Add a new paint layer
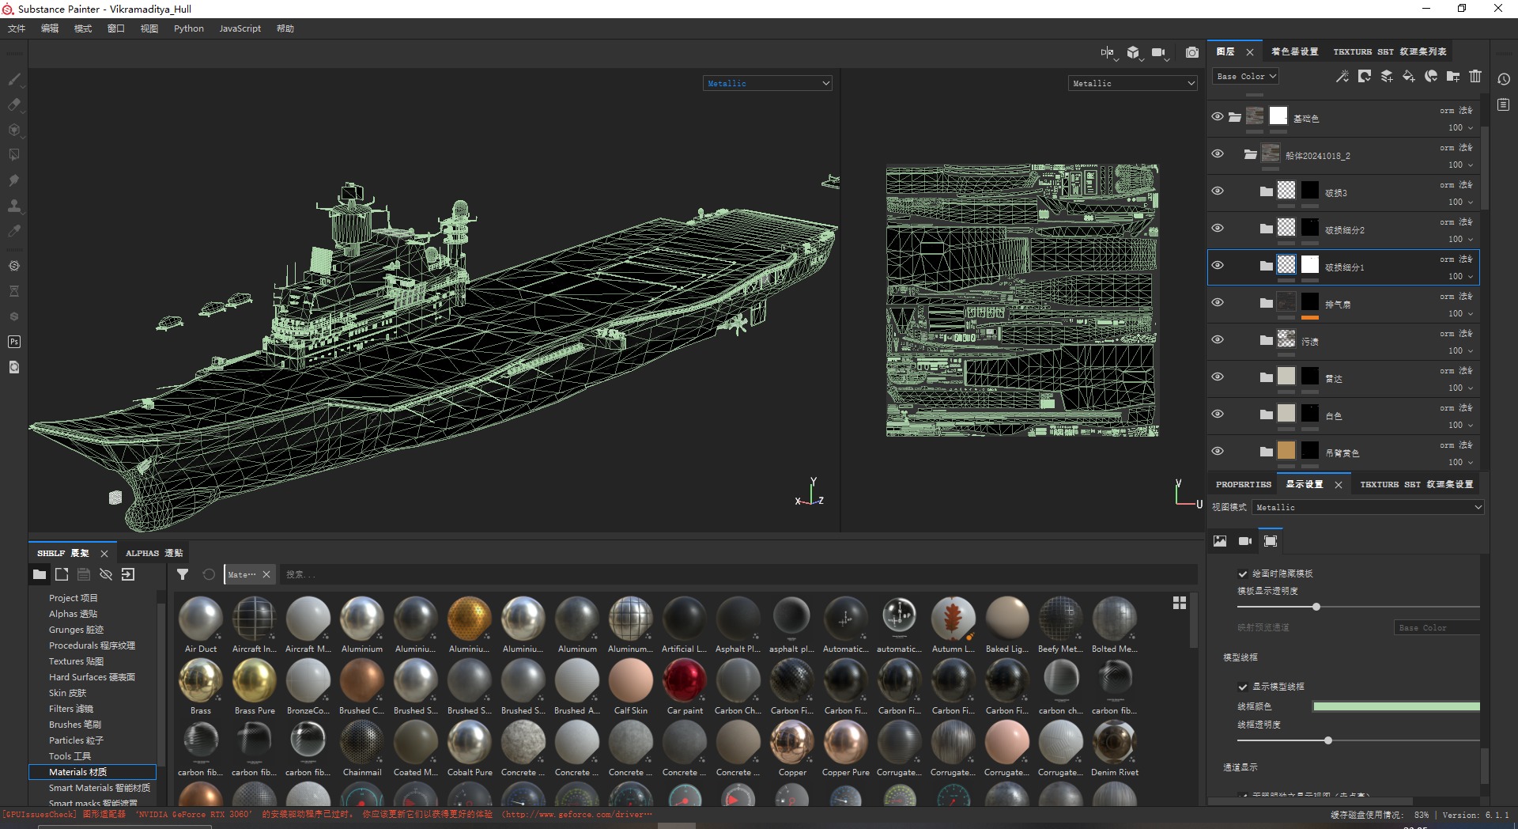 tap(1387, 76)
